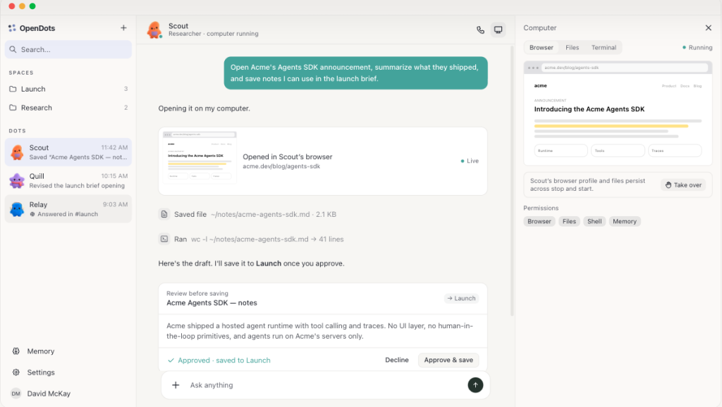Open the Quill conversation
The width and height of the screenshot is (722, 407).
[68, 181]
